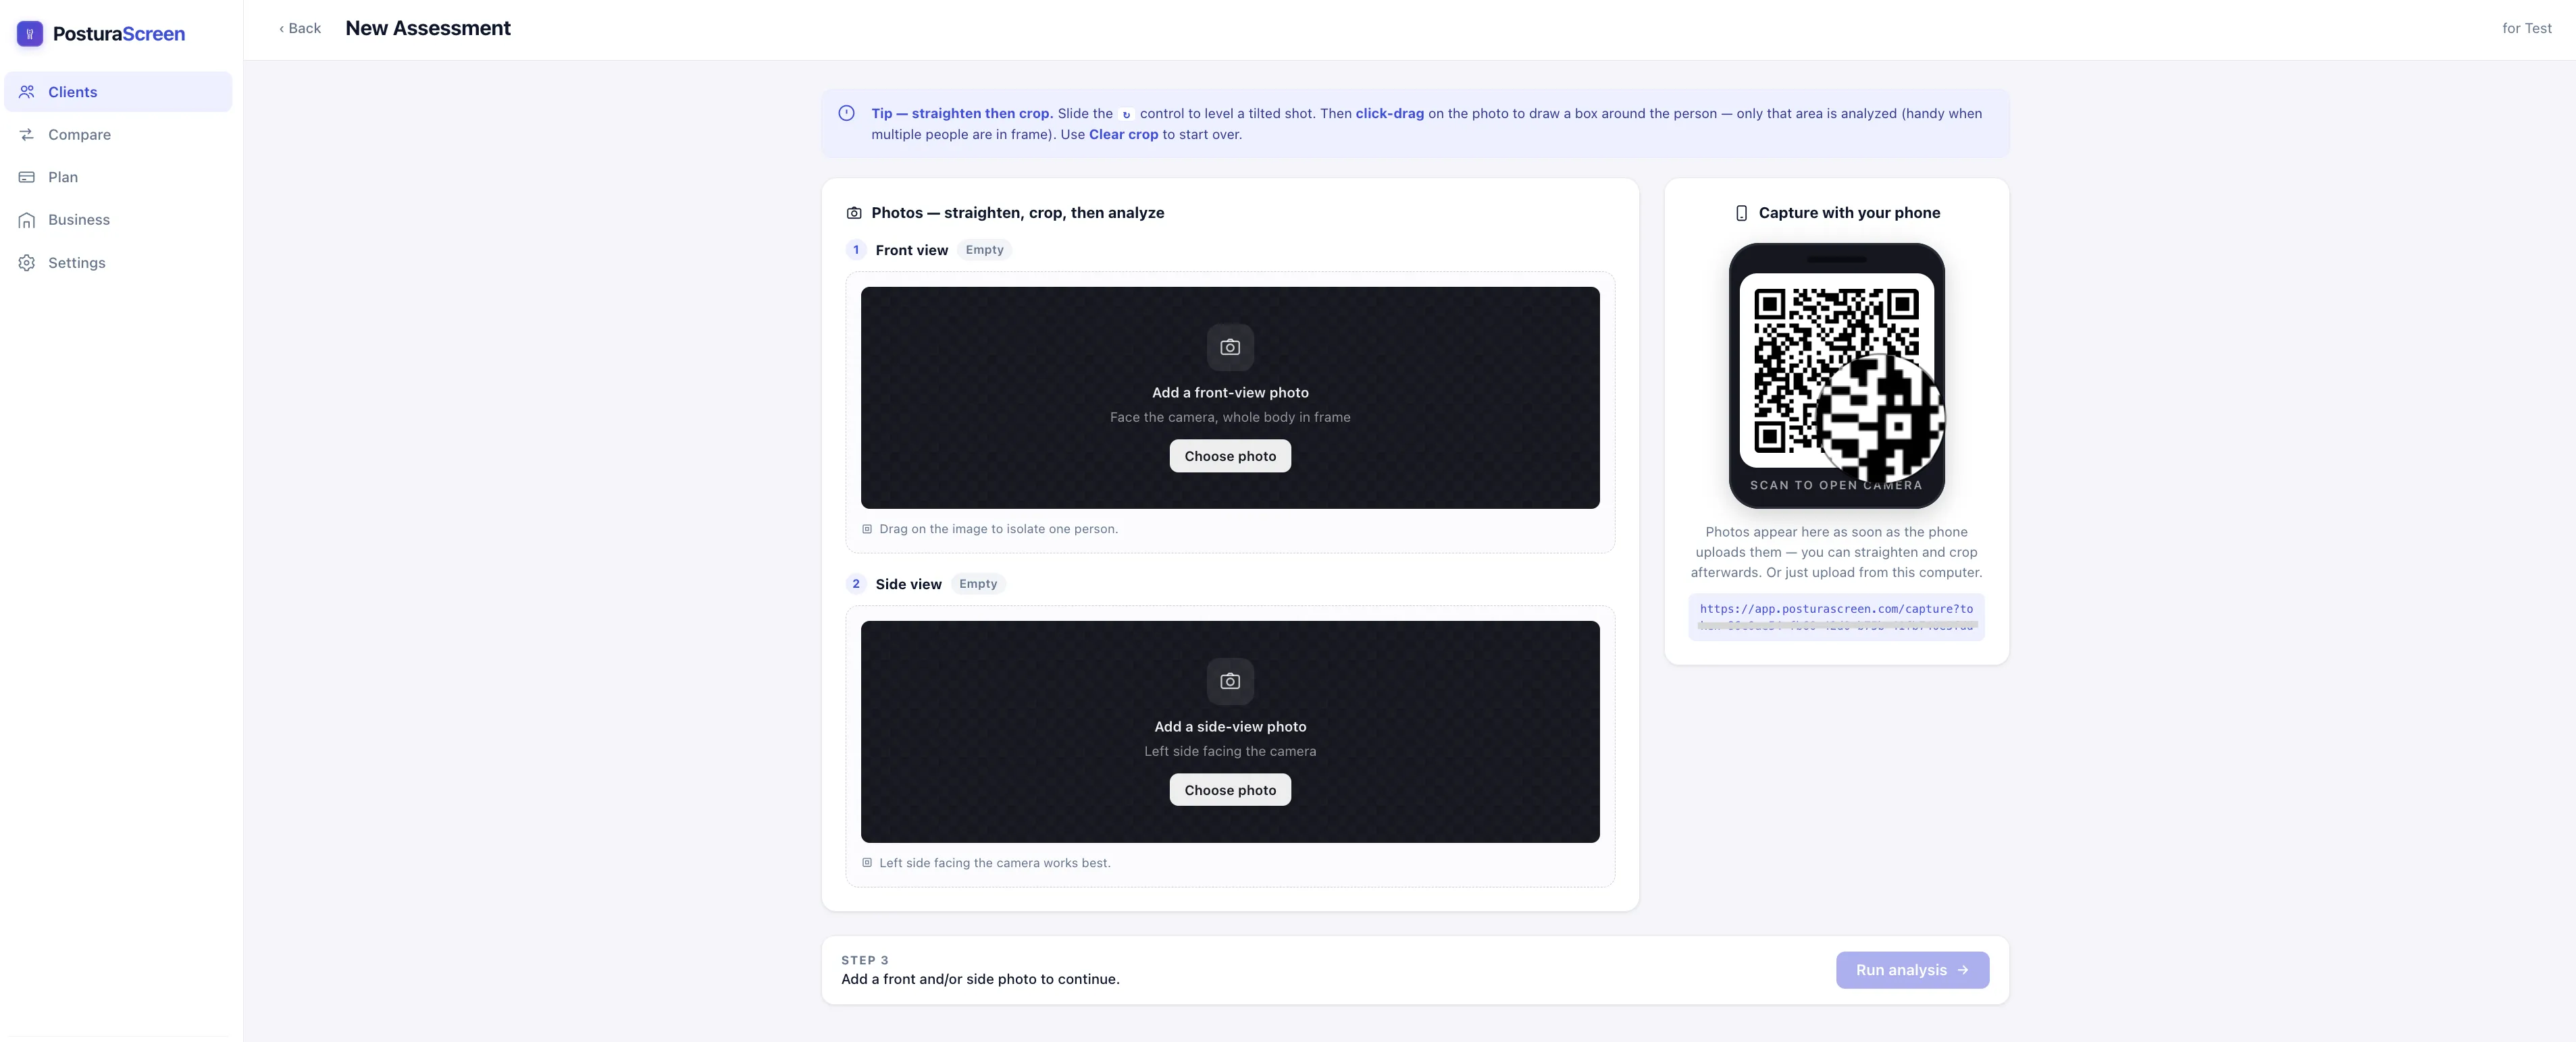Open the Business building icon
Screen dimensions: 2576x1042
coord(27,220)
